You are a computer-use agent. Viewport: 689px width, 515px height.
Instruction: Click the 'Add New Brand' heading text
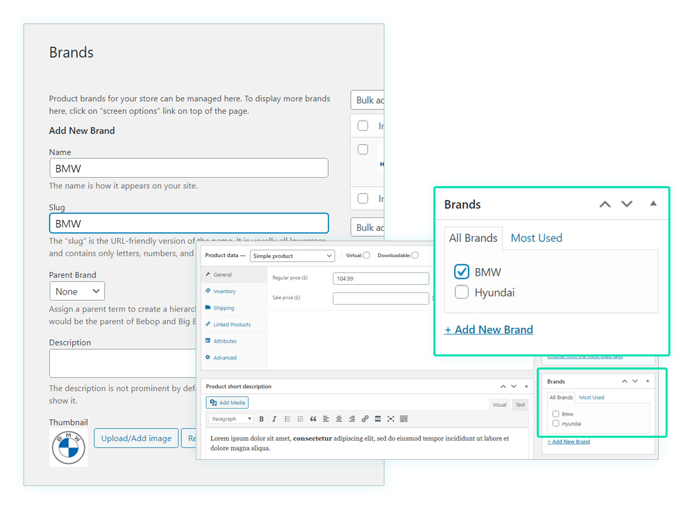point(82,130)
